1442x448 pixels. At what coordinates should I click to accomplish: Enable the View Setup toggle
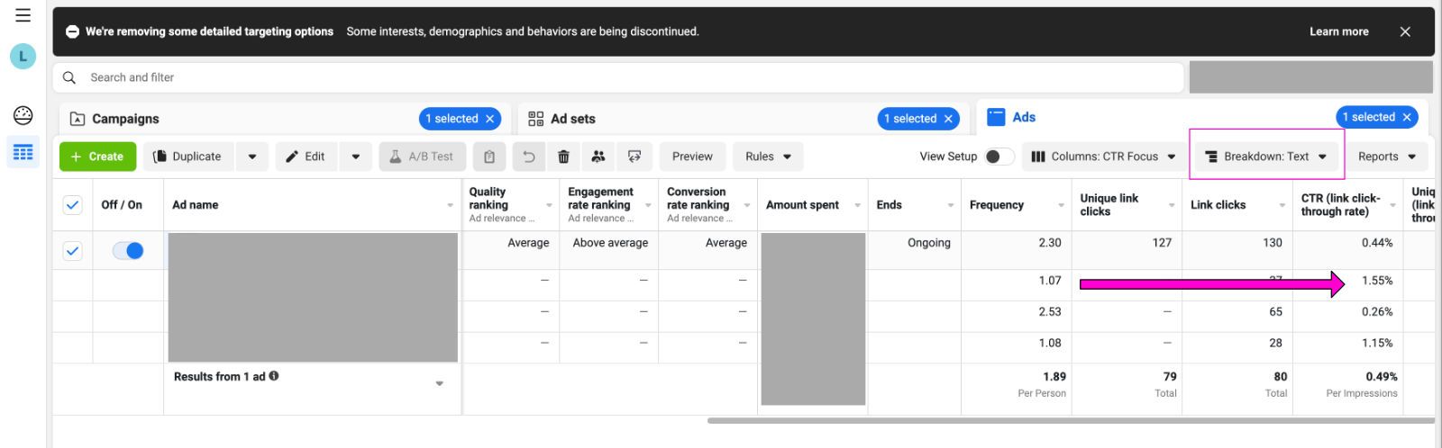(999, 157)
